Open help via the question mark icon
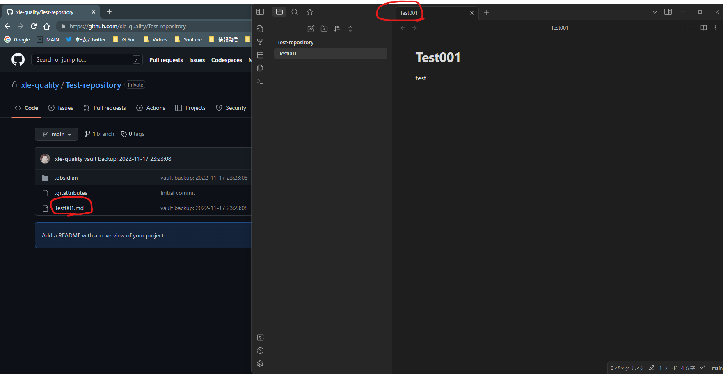This screenshot has height=374, width=723. 260,351
